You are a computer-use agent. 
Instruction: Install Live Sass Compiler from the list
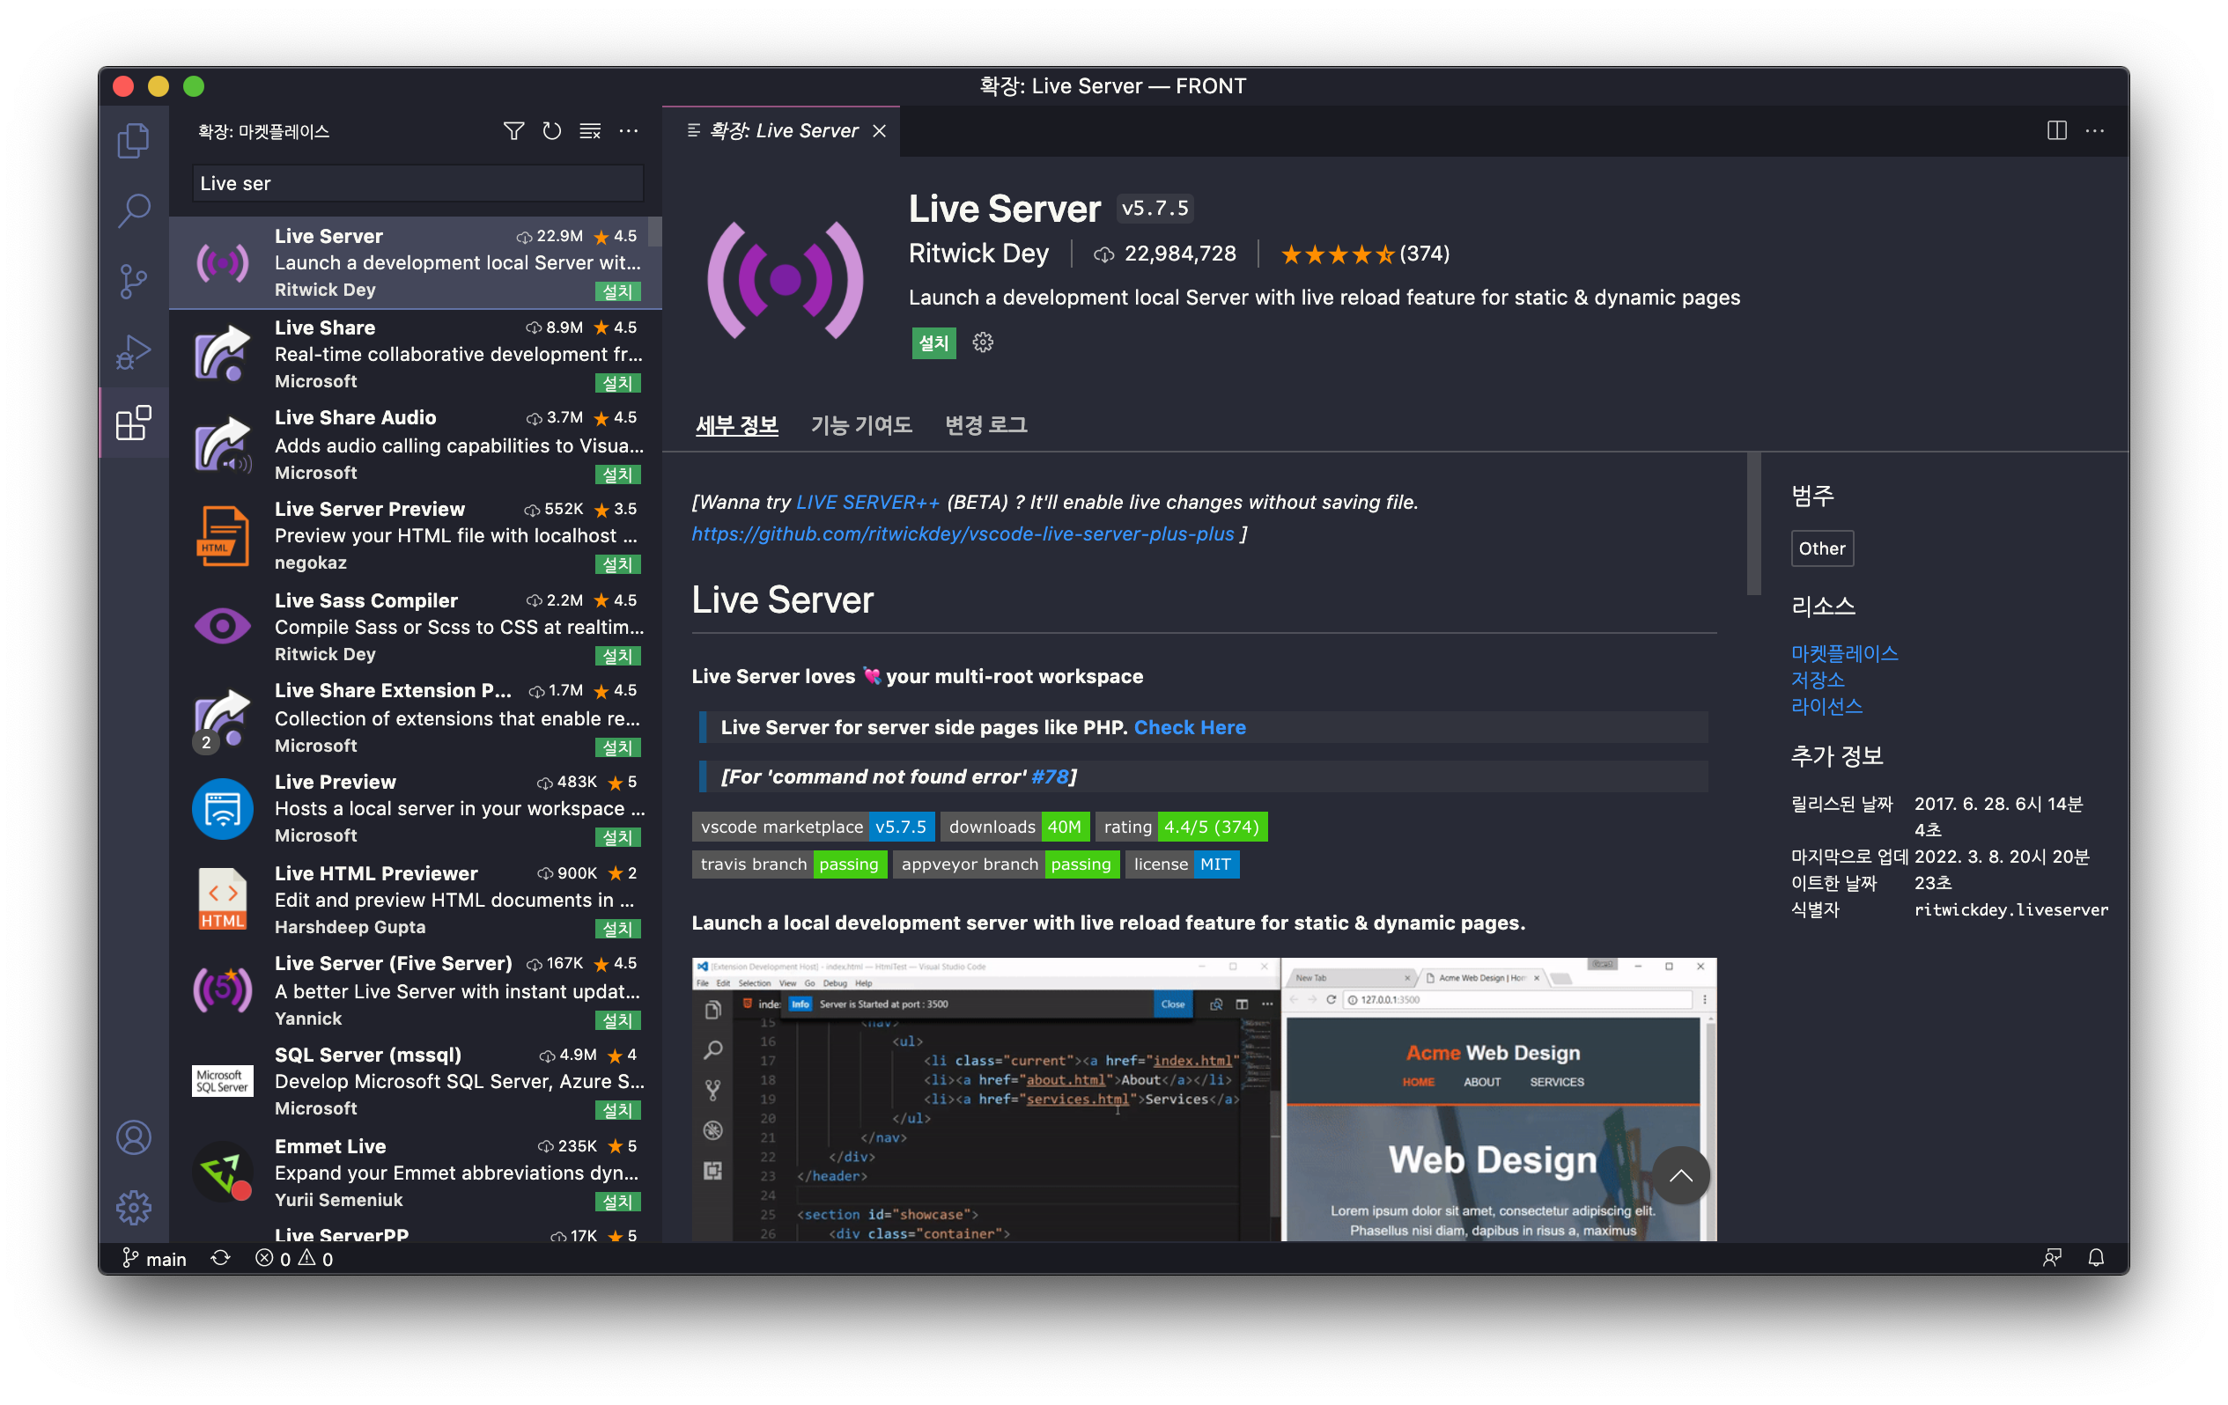[x=617, y=655]
